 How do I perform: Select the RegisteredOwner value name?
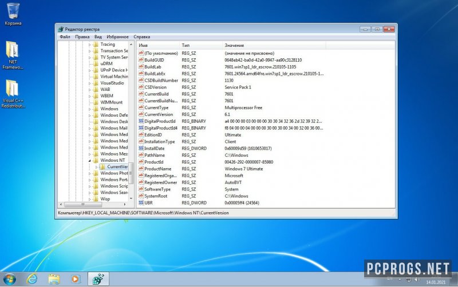click(x=161, y=182)
